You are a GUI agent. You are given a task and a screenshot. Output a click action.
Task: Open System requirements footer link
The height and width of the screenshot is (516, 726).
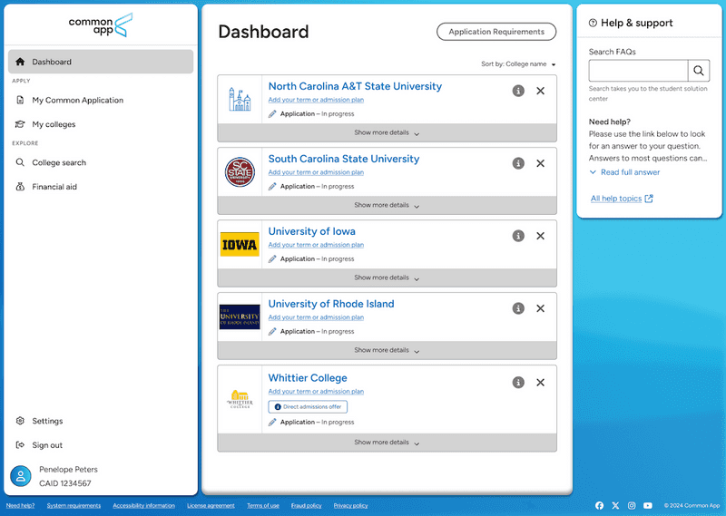click(x=74, y=505)
